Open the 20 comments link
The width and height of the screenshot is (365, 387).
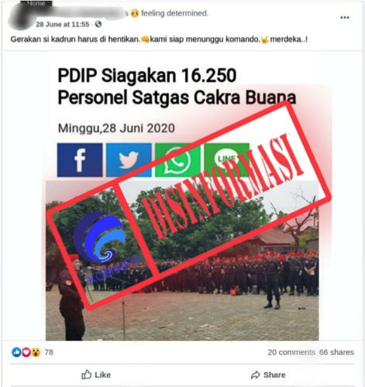pyautogui.click(x=291, y=352)
